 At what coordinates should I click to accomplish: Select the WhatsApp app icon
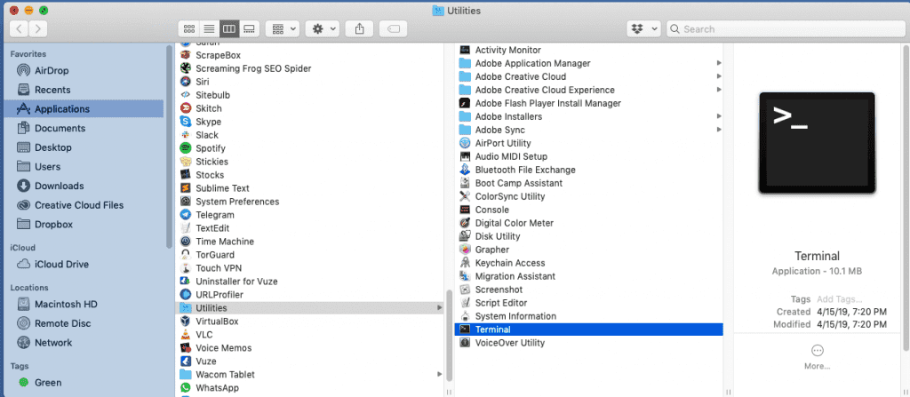tap(186, 388)
